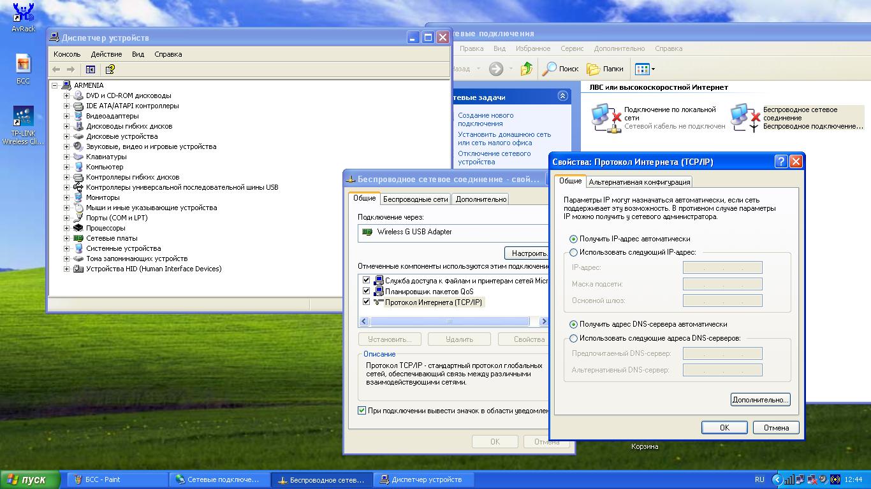
Task: Uncheck the 'Планировщик пакетов QoS' checkbox
Action: [366, 291]
